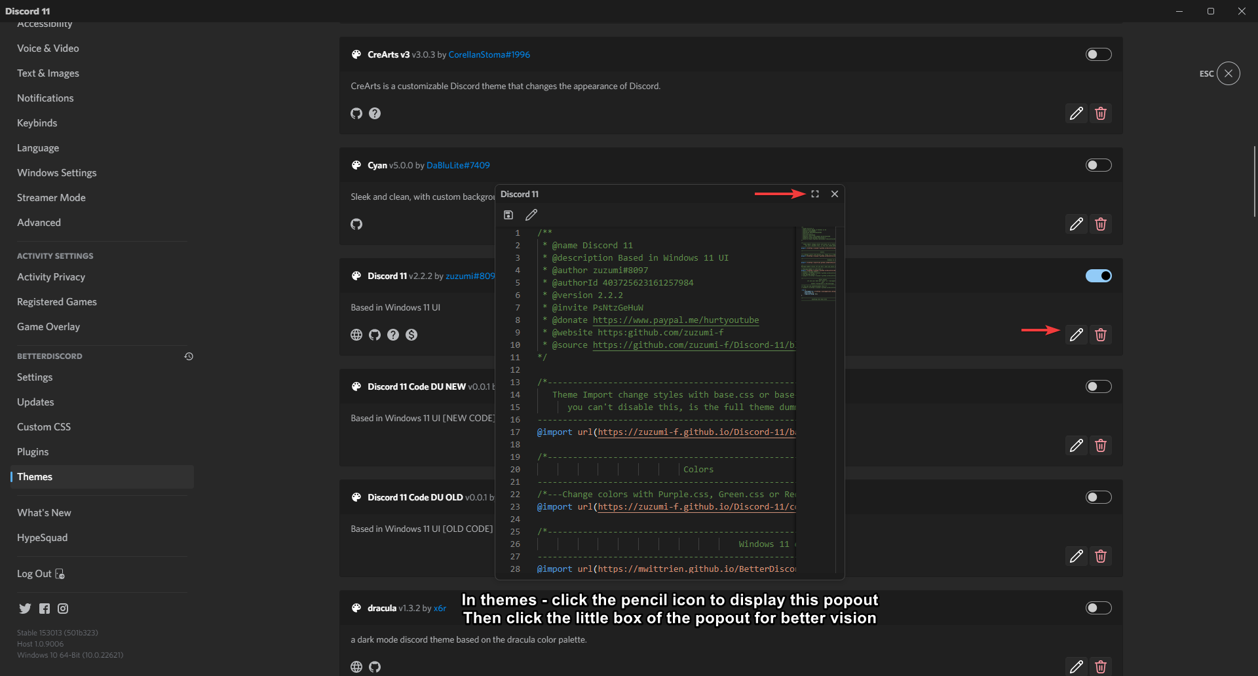This screenshot has height=676, width=1258.
Task: Edit the Cyan theme
Action: point(1077,224)
